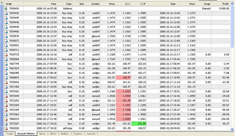Screen dimensions: 235x136
Task: Click the order icon beside 7039445
Action: [6, 18]
